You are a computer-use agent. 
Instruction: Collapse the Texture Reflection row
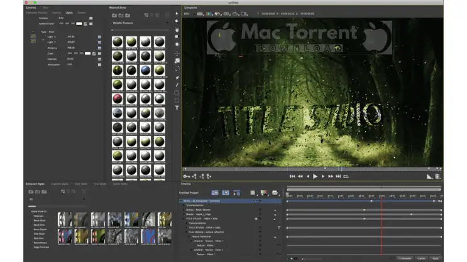pyautogui.click(x=189, y=236)
